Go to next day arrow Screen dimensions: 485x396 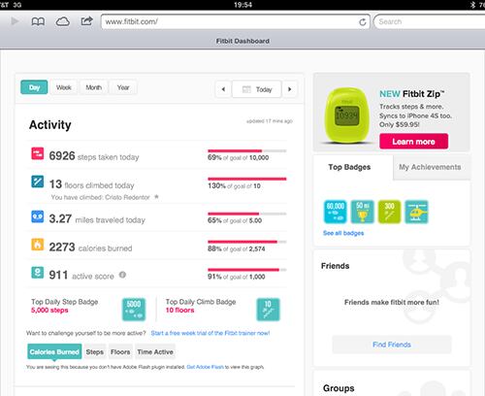click(x=289, y=89)
